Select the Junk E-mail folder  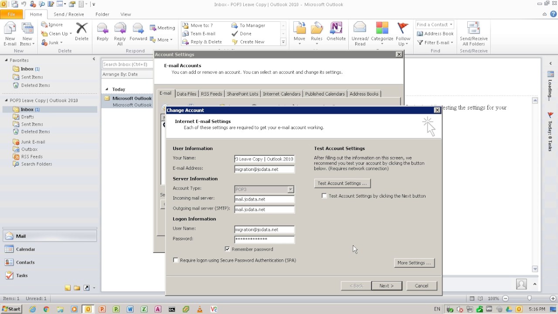(33, 142)
